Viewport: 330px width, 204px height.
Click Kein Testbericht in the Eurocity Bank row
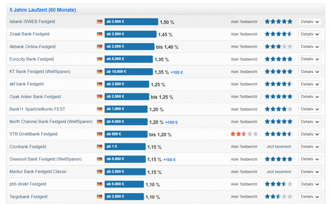pos(244,59)
